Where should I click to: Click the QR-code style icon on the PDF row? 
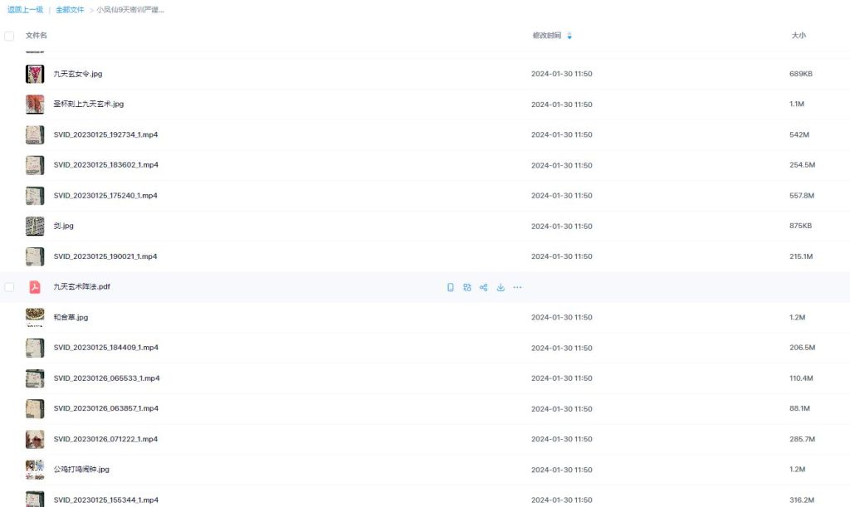(x=467, y=287)
